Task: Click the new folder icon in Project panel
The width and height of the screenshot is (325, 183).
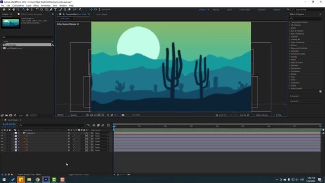Action: 7,115
